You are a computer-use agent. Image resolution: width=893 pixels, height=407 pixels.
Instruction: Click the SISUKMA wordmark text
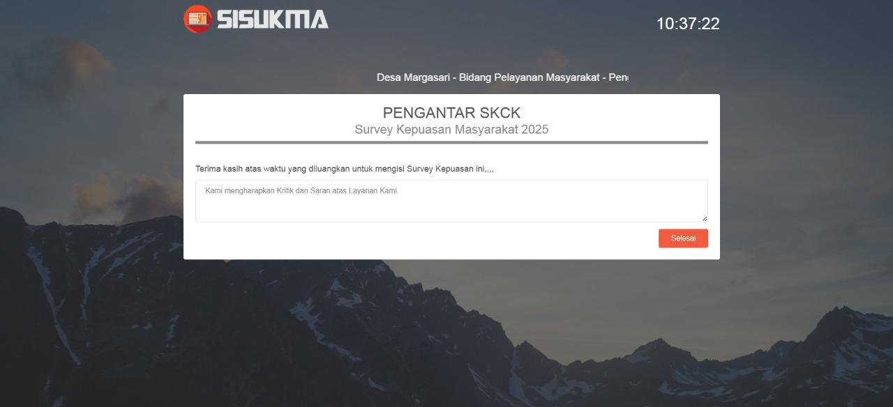[x=272, y=19]
